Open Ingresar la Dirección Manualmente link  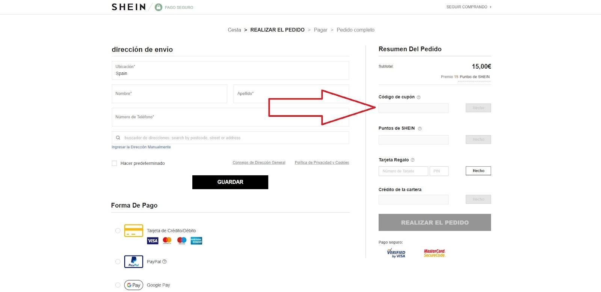[x=141, y=147]
